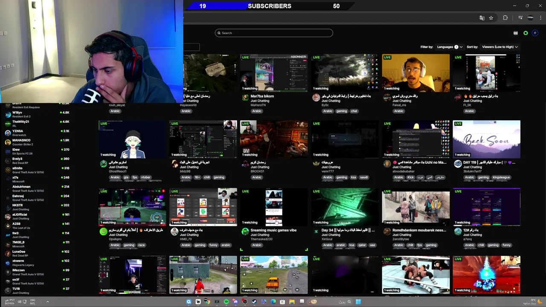The height and width of the screenshot is (307, 546).
Task: Bookmark this page with the star
Action: point(491,18)
